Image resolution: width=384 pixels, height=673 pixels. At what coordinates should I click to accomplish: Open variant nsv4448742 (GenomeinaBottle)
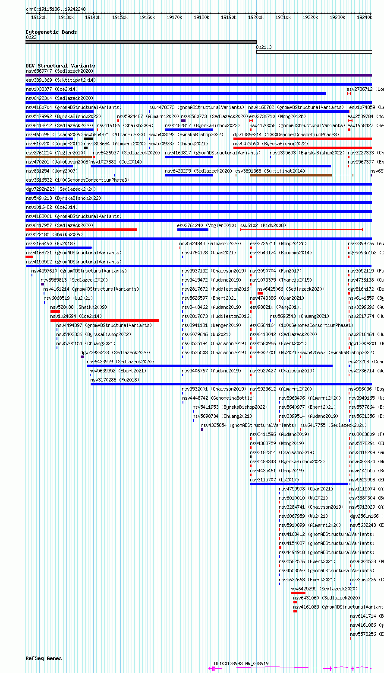tap(218, 398)
